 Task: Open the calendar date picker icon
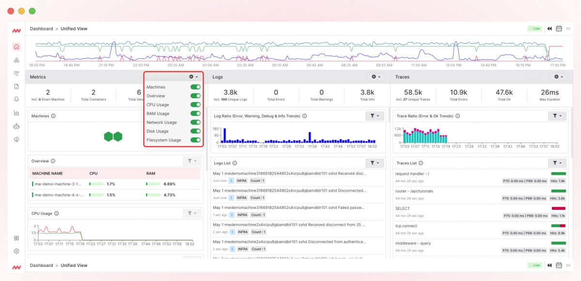click(559, 29)
